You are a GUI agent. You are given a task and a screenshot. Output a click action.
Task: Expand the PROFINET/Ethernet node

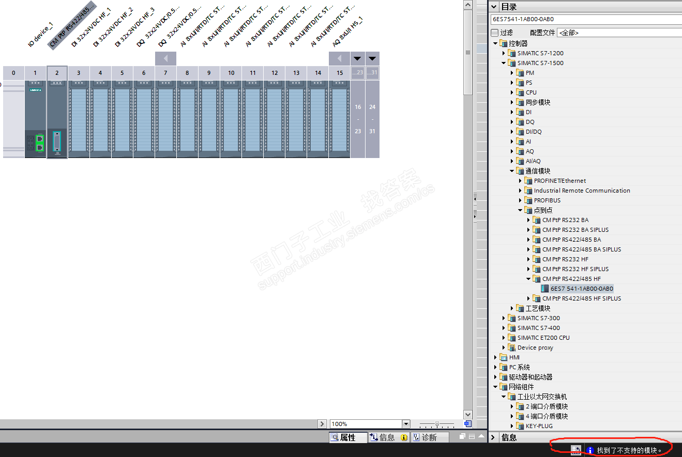click(x=520, y=181)
